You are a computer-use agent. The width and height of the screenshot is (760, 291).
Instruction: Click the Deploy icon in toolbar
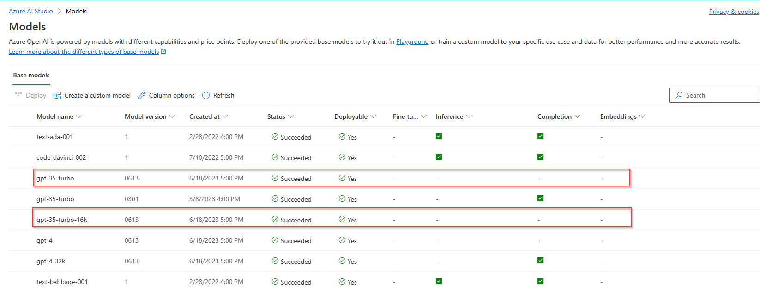click(x=18, y=95)
